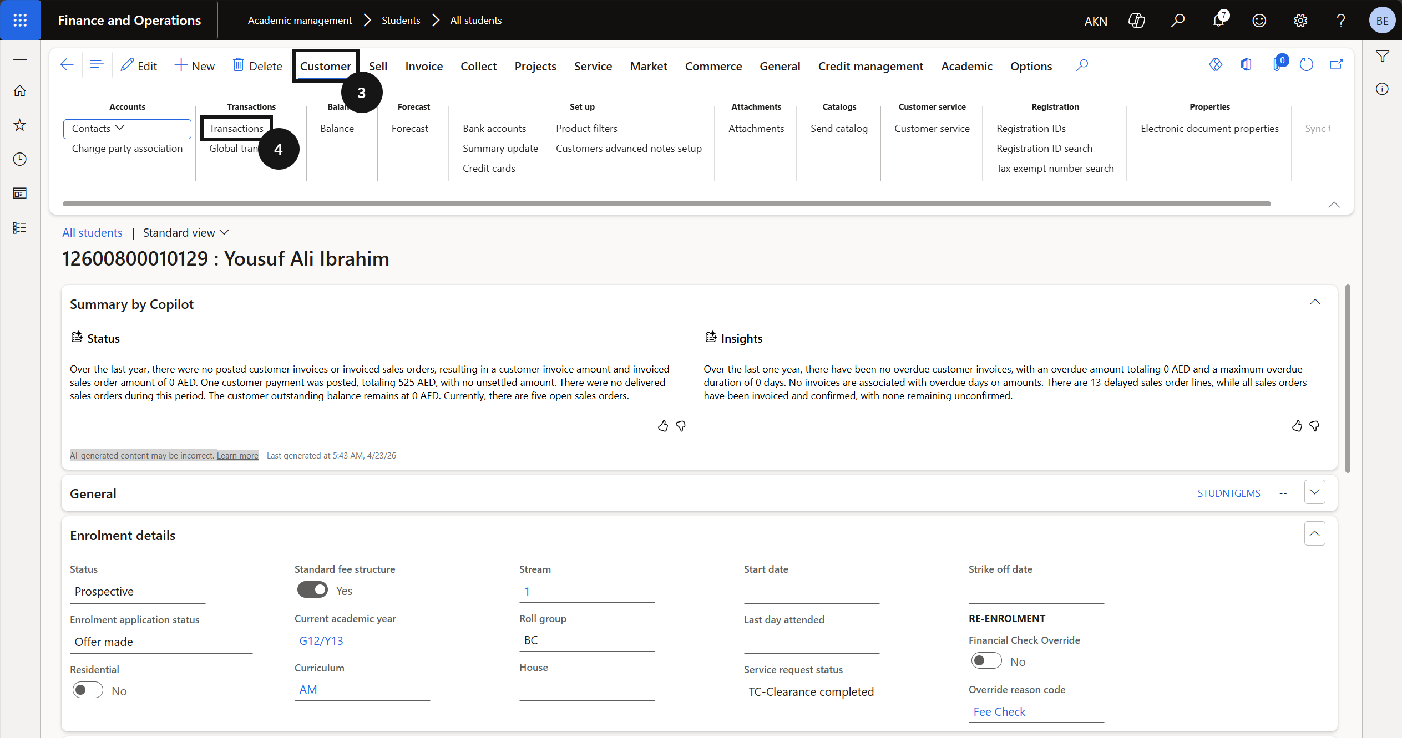
Task: Open Workspaces icon in sidebar
Action: 20,194
